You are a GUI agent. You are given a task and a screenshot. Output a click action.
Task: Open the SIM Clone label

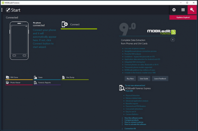(x=14, y=77)
